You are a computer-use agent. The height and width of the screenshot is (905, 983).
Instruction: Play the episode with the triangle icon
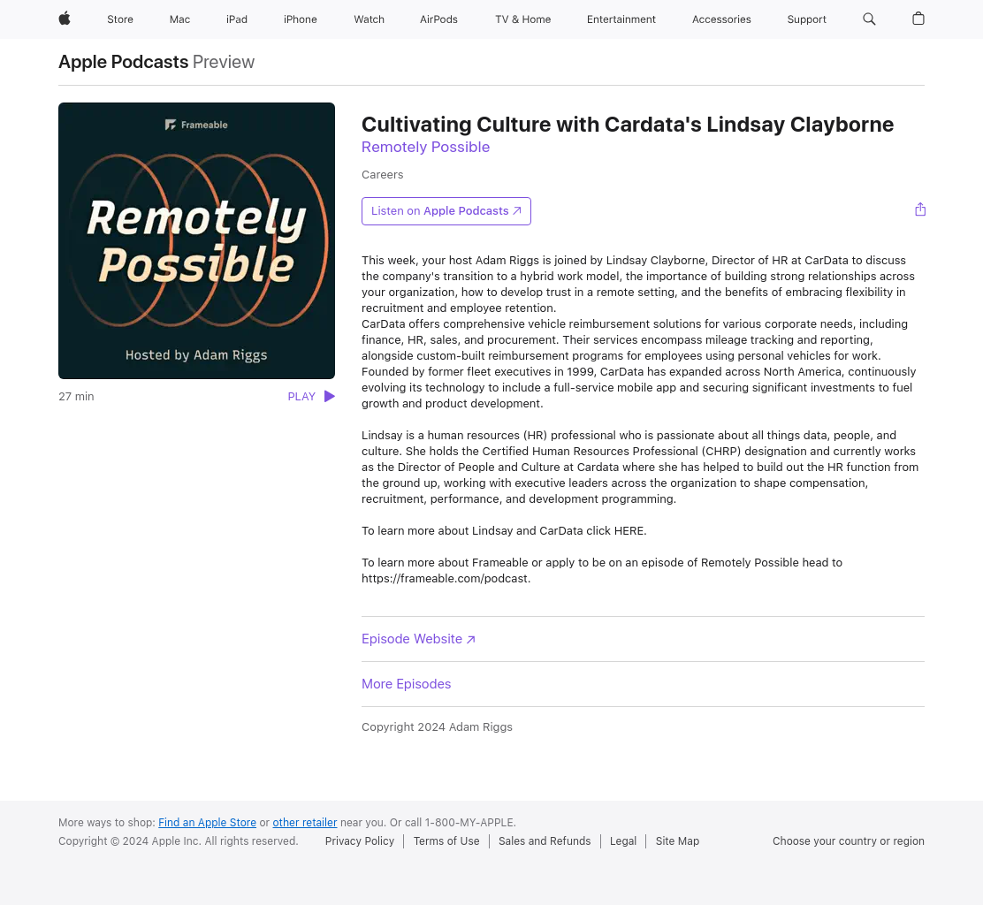point(329,396)
